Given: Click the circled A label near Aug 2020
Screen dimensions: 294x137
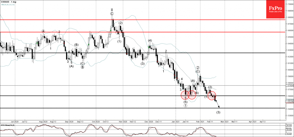Looking at the screenshot, I should click(x=43, y=31).
